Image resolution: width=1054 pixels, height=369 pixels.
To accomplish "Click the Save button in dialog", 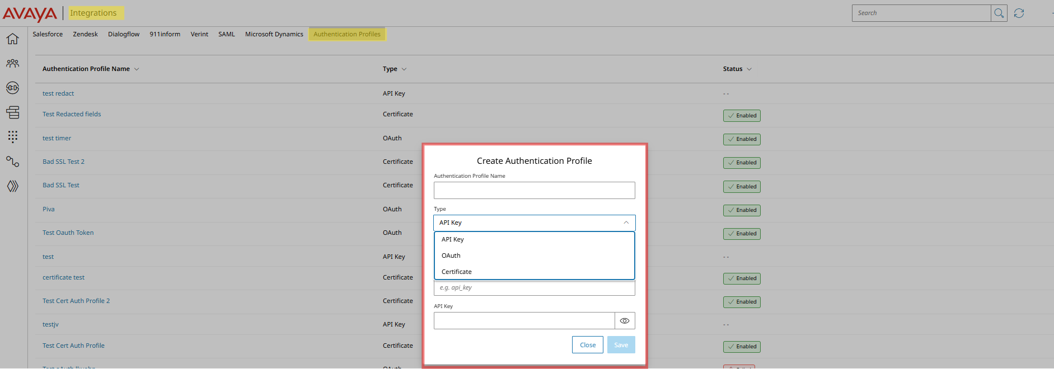I will click(x=621, y=345).
